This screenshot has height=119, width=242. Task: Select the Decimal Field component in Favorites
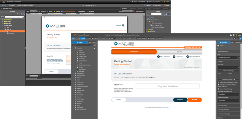(83, 57)
